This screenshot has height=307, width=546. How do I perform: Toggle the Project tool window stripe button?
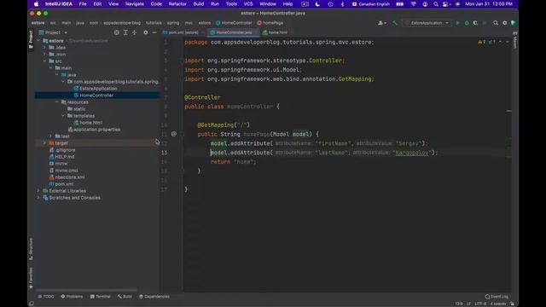tap(31, 39)
